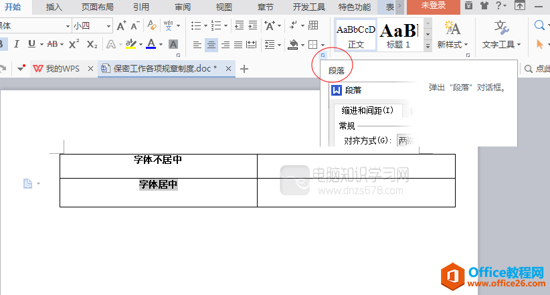The width and height of the screenshot is (550, 295).
Task: Click the skin shirt icon
Action: (484, 5)
